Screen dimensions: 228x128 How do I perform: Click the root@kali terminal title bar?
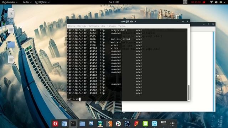(x=128, y=21)
